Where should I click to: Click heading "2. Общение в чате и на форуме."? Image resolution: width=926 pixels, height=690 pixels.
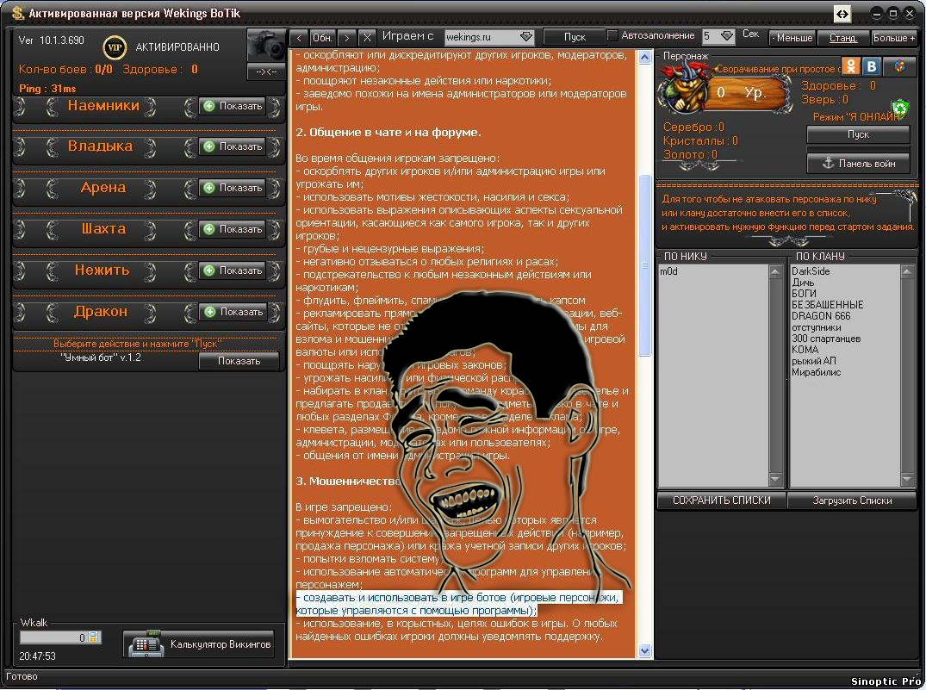pos(388,133)
